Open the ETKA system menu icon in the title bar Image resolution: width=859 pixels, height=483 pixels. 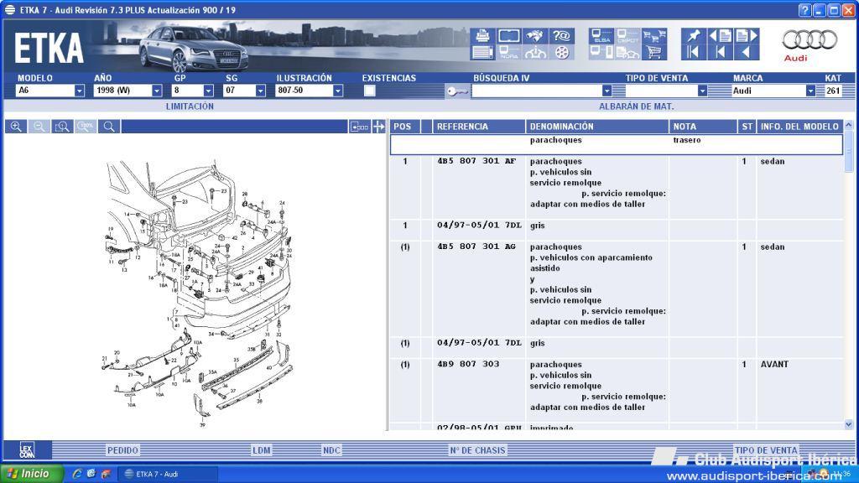(x=10, y=10)
